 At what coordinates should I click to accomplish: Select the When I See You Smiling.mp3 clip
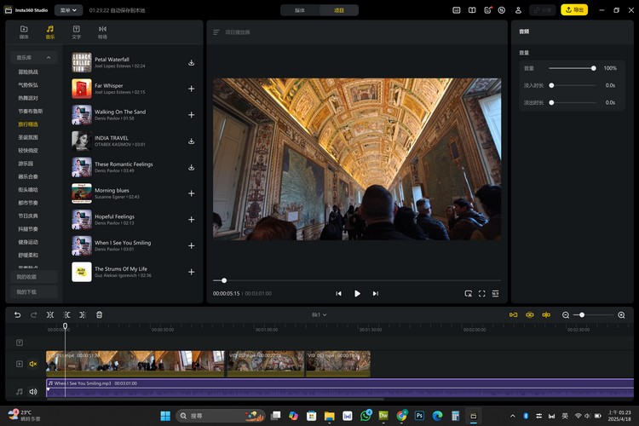coord(340,388)
